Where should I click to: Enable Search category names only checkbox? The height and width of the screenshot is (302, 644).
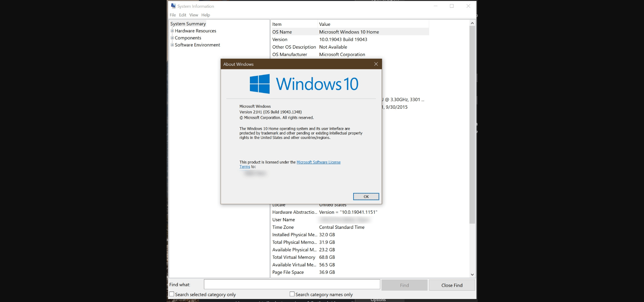pos(292,294)
